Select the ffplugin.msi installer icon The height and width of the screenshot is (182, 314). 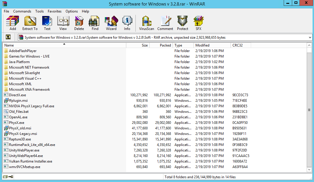click(x=6, y=101)
